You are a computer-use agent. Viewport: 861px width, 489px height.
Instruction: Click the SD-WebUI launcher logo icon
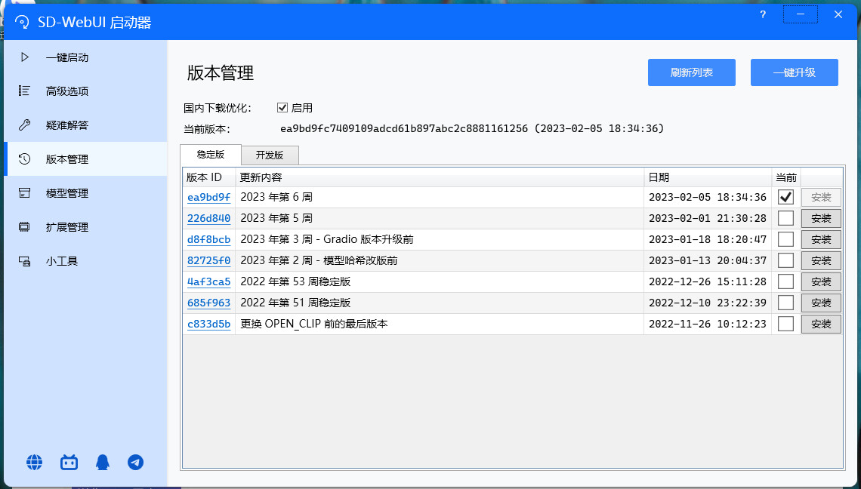tap(21, 22)
